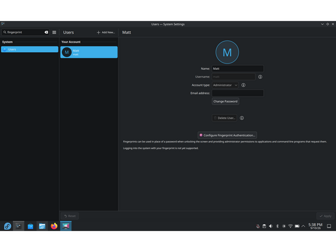Open the muted notifications tray icon
The height and width of the screenshot is (252, 336).
click(x=258, y=226)
